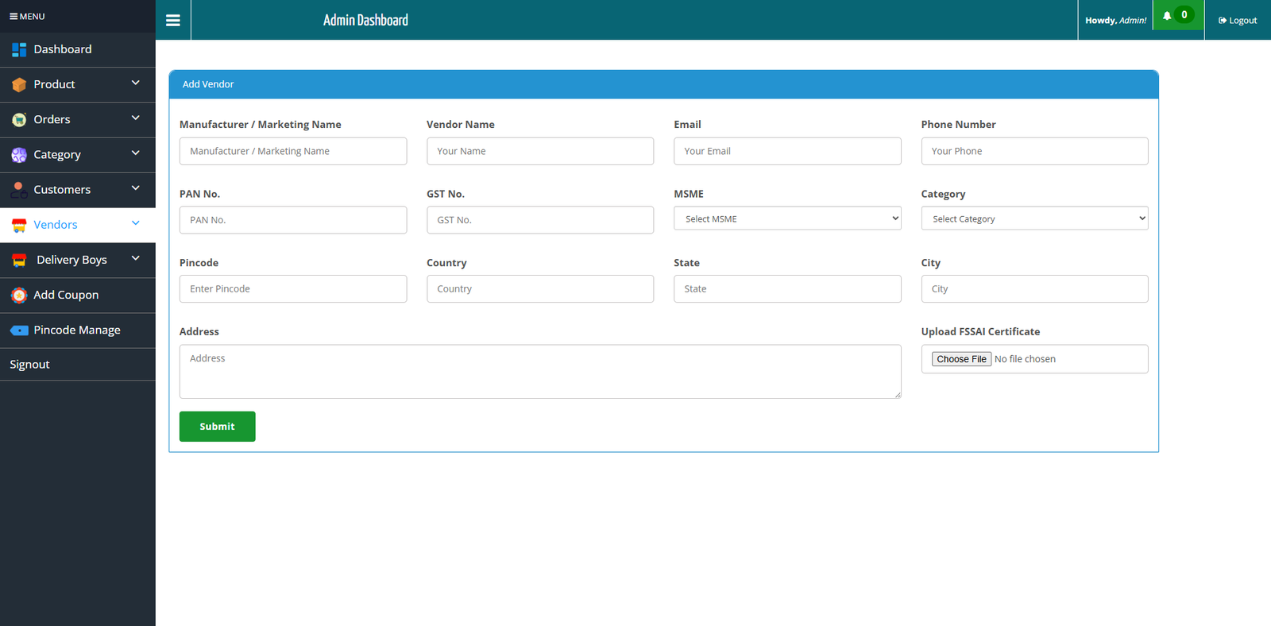
Task: Select Orders in the sidebar menu
Action: (78, 119)
